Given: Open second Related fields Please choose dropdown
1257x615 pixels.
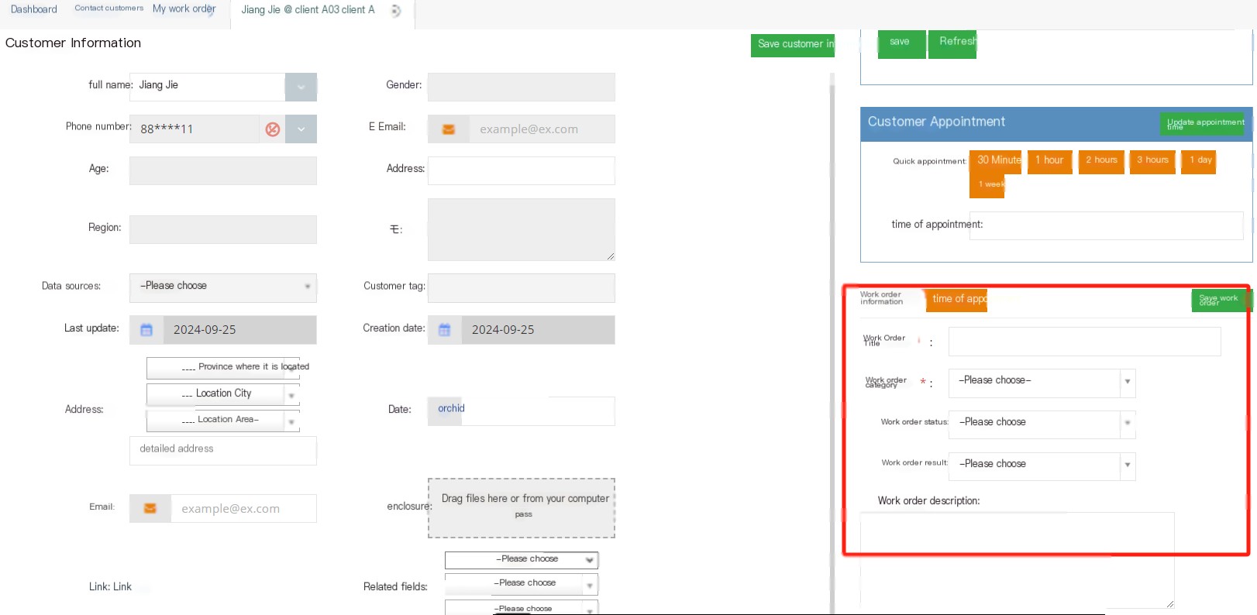Looking at the screenshot, I should [522, 583].
